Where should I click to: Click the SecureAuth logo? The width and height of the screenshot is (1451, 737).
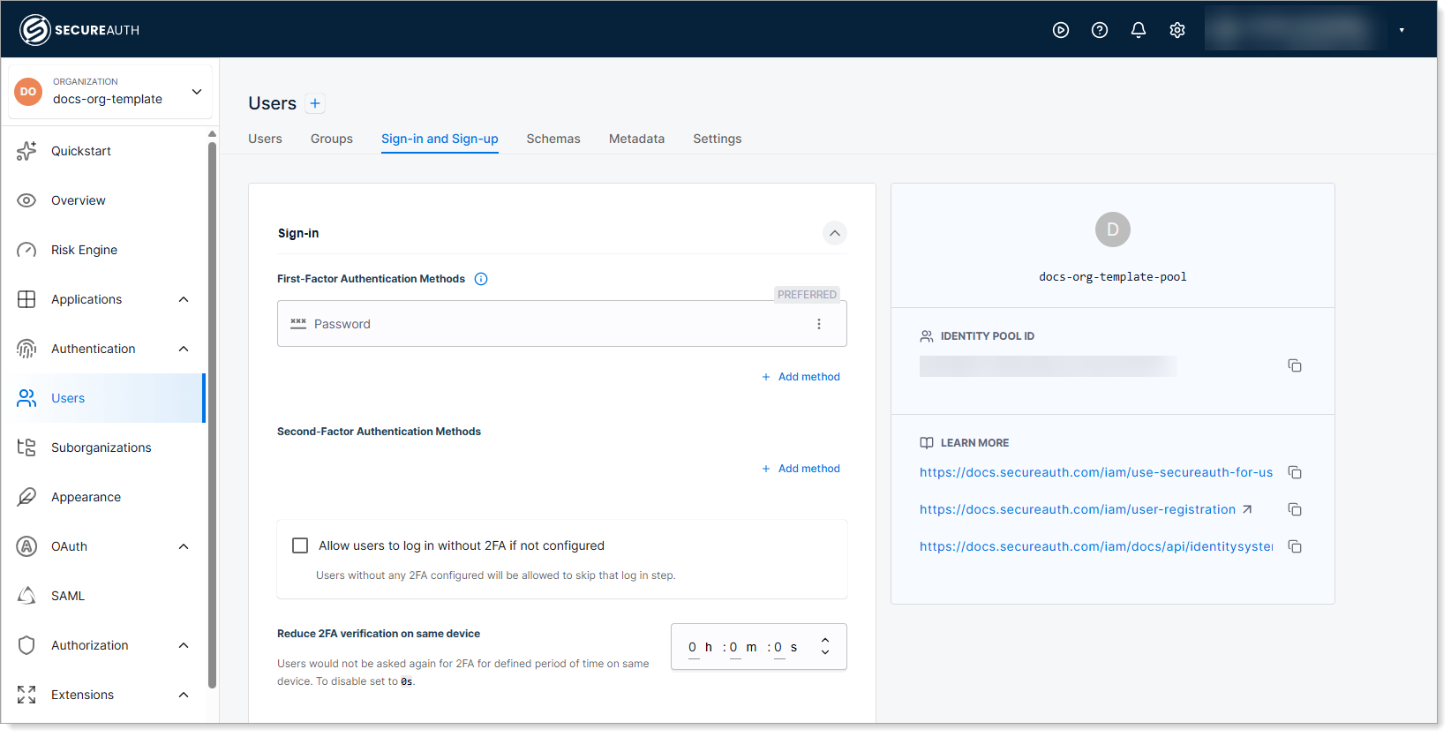click(79, 30)
